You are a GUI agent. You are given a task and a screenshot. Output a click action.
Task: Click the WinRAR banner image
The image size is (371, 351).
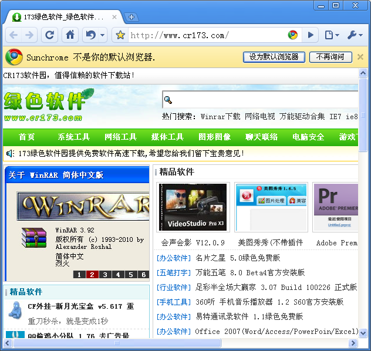pyautogui.click(x=83, y=207)
